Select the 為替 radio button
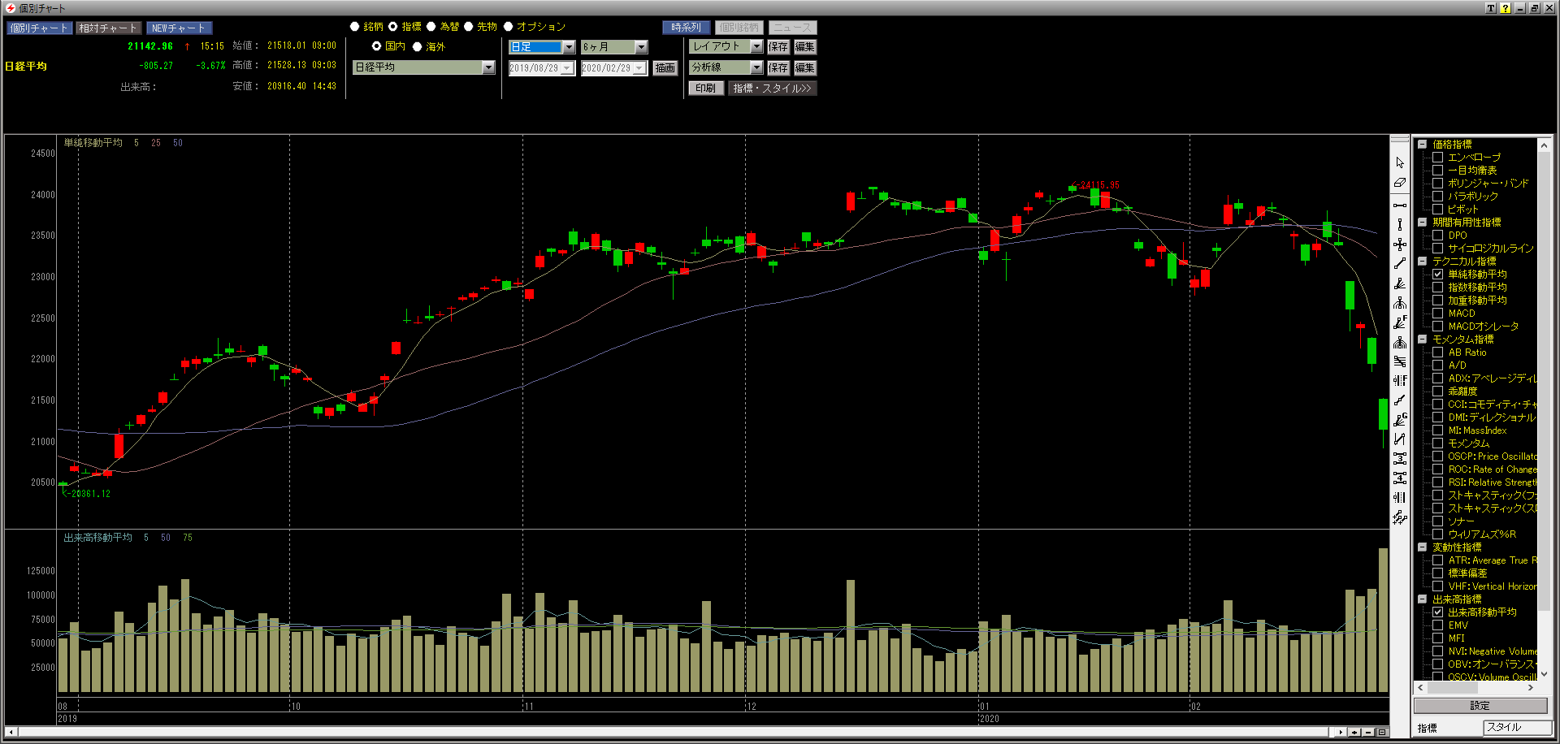The image size is (1560, 744). [x=431, y=27]
